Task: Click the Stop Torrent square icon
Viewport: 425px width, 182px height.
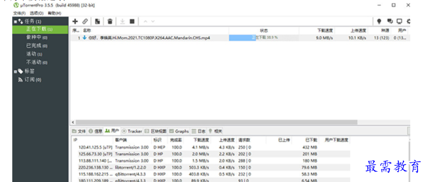Action: [132, 21]
